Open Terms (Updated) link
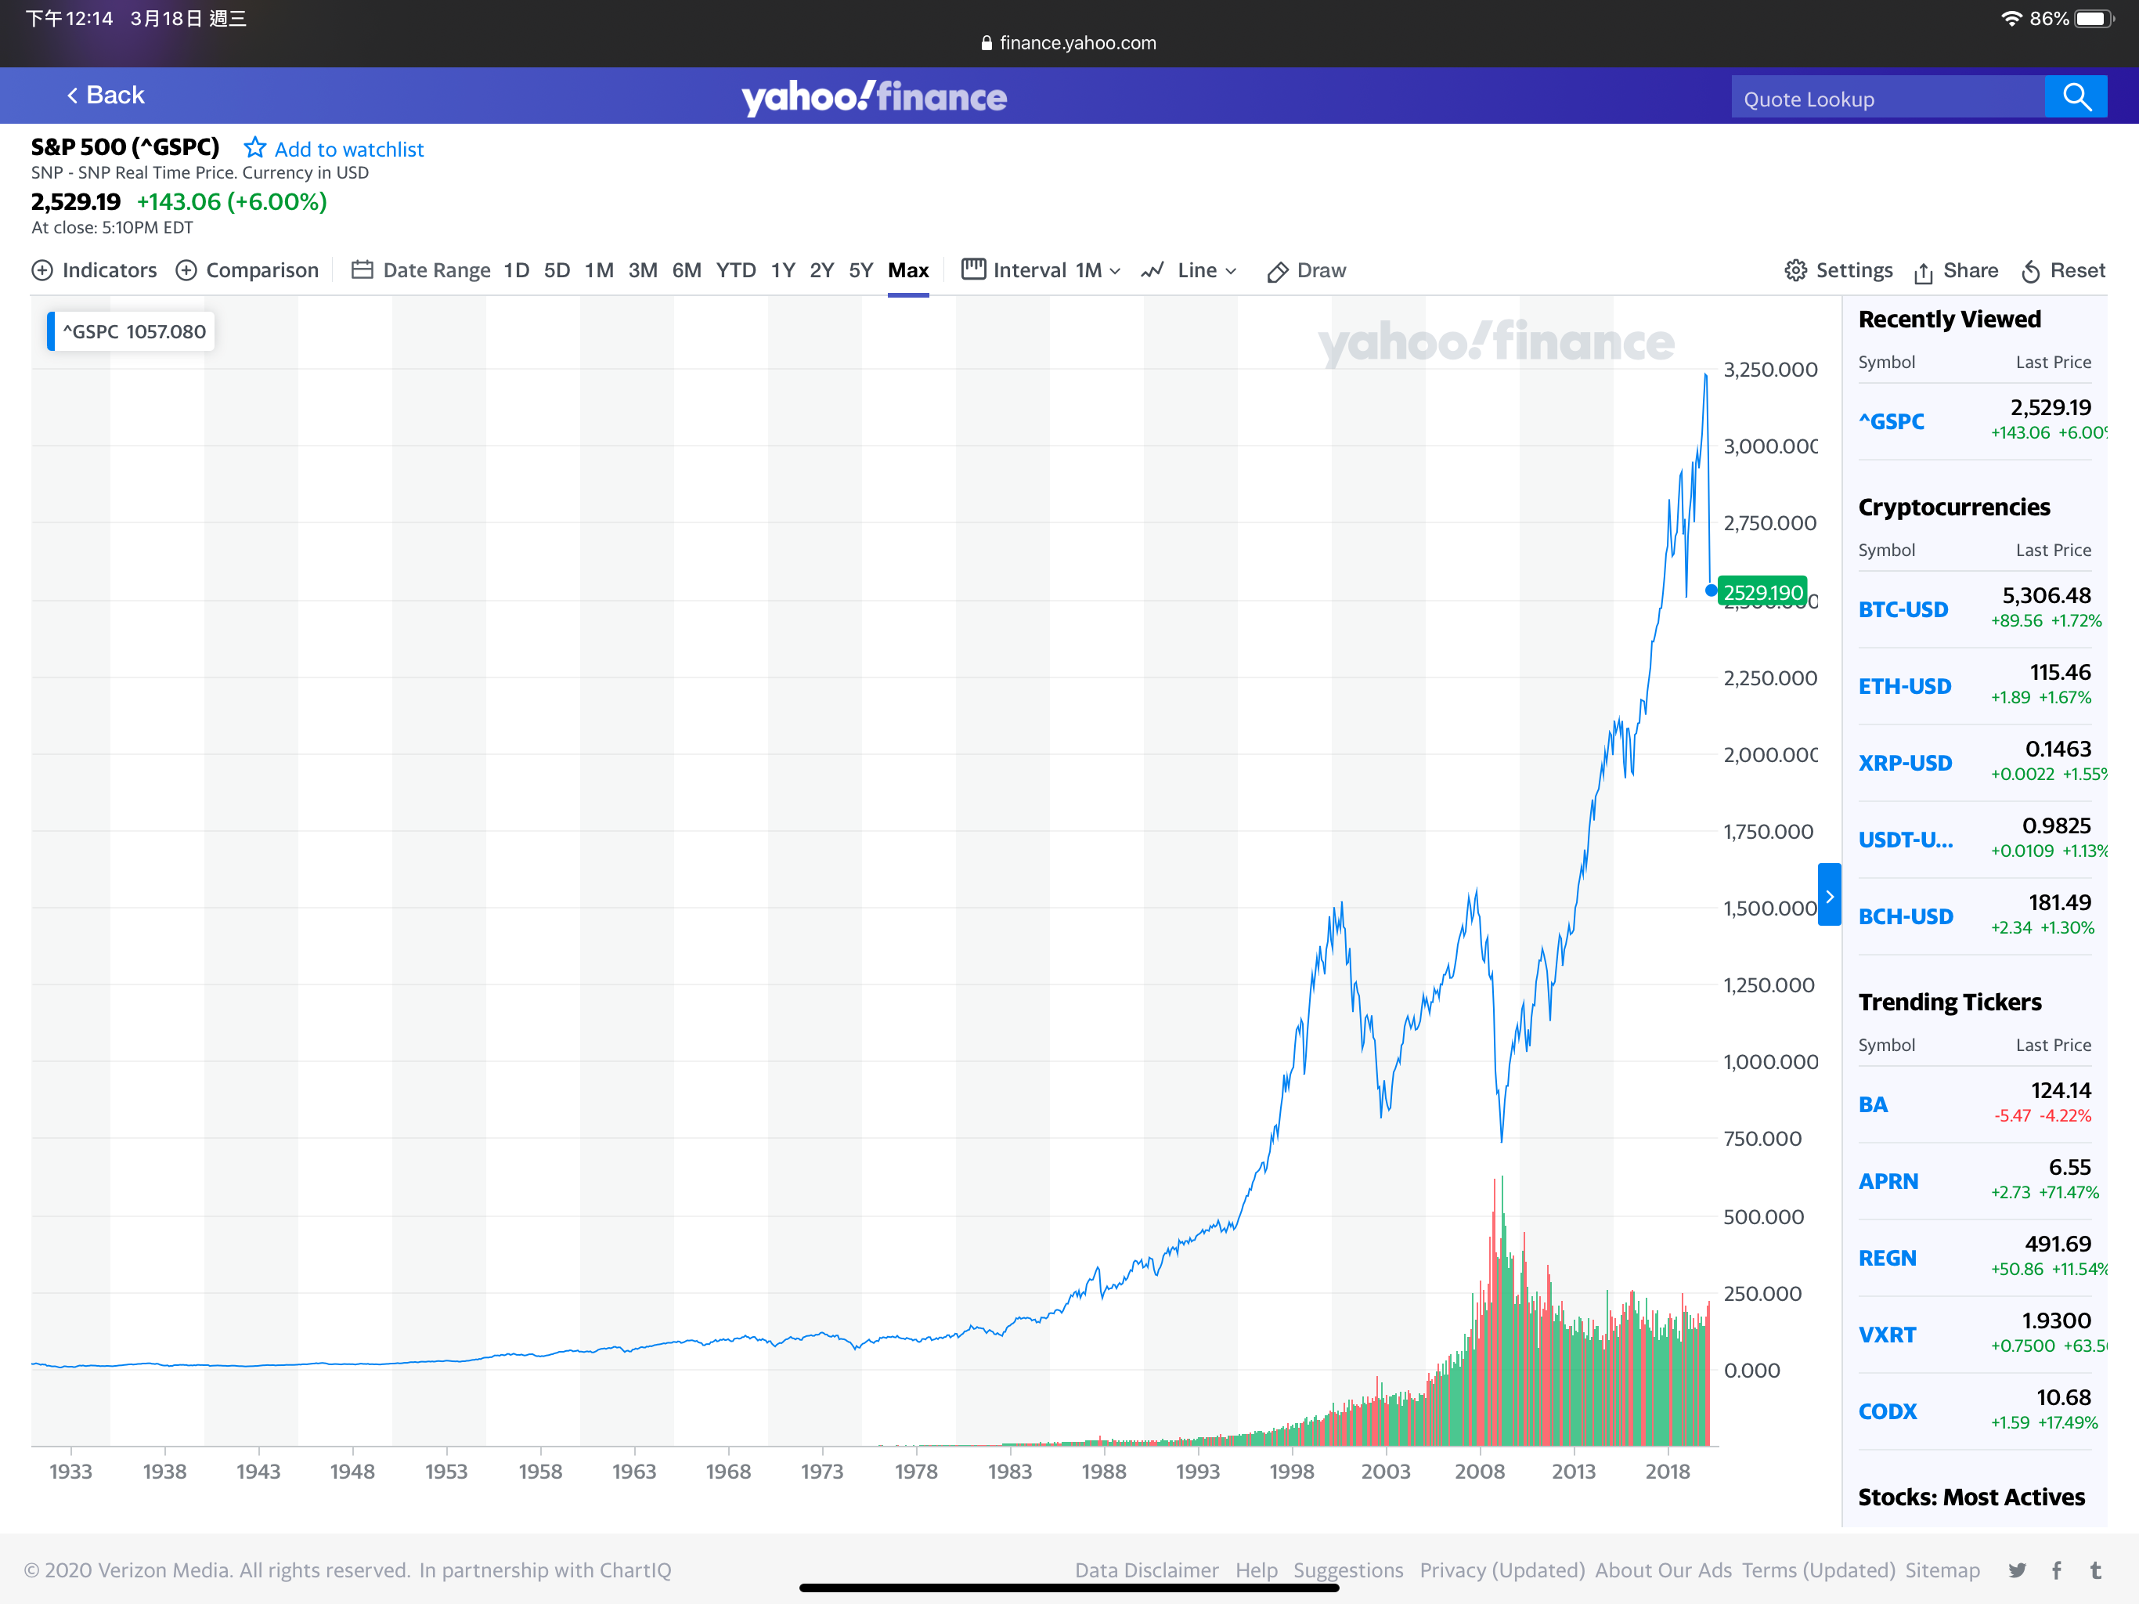 [x=1818, y=1570]
